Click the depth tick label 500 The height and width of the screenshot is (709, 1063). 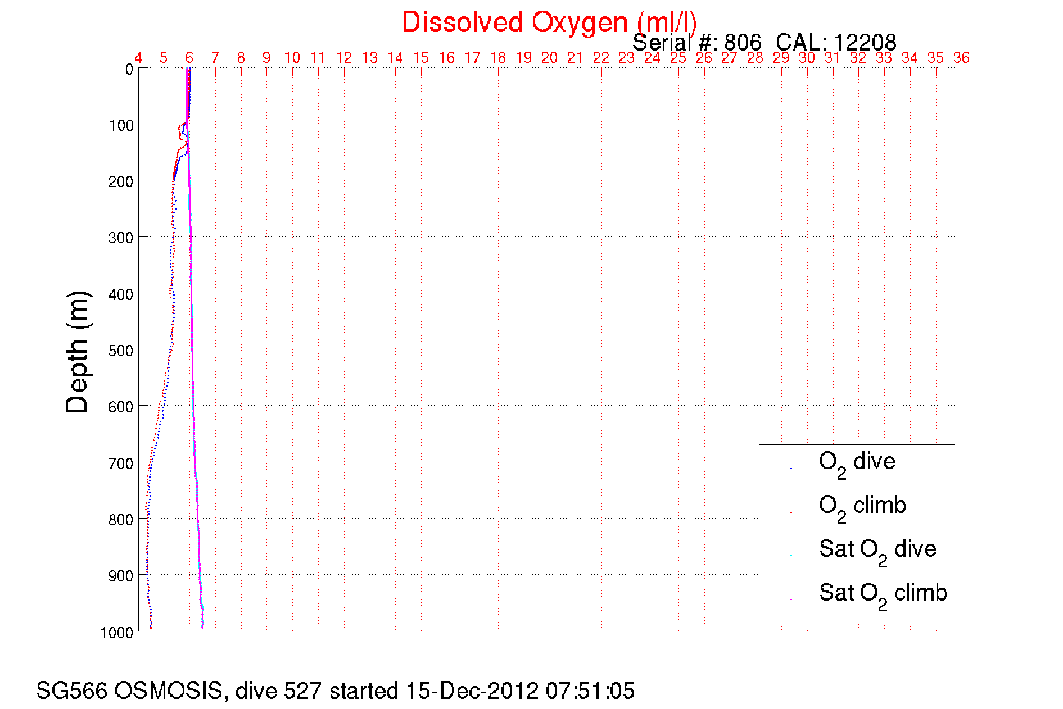tap(121, 351)
